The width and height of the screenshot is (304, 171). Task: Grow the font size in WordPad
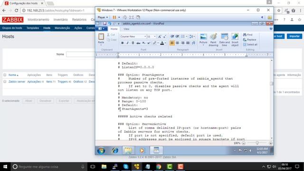click(x=160, y=37)
